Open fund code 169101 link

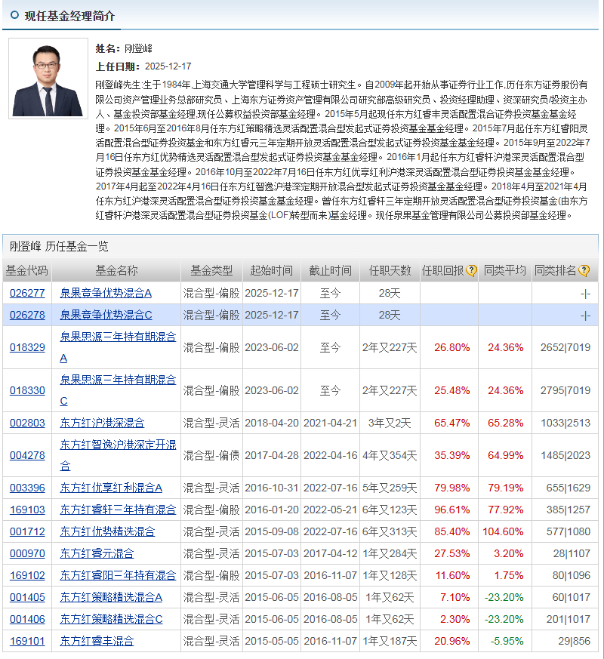coord(27,641)
